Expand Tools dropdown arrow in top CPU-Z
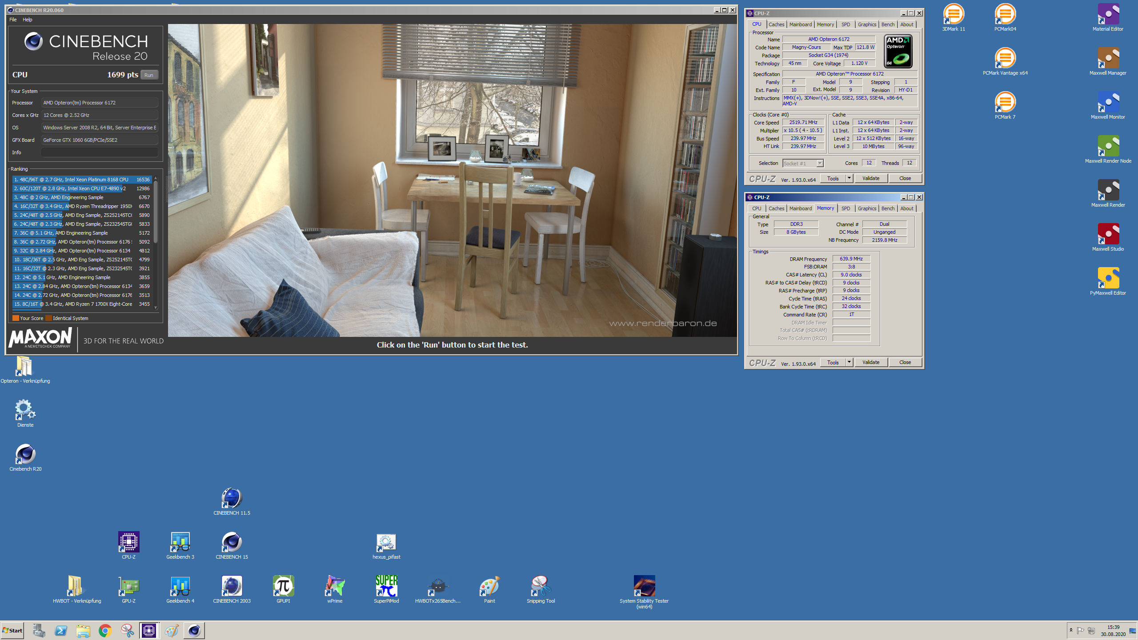The width and height of the screenshot is (1138, 640). (849, 178)
